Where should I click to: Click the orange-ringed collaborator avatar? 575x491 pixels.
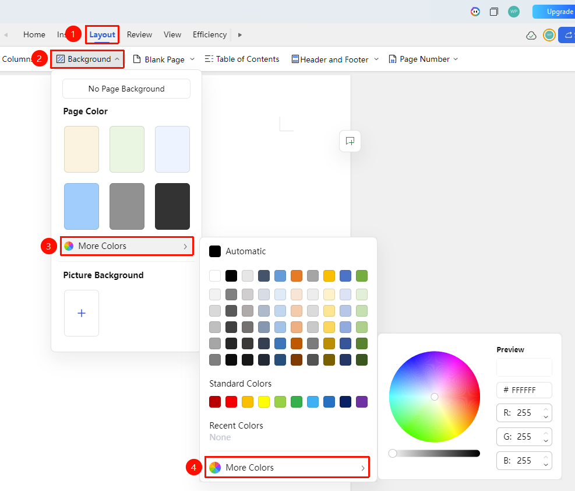tap(549, 35)
